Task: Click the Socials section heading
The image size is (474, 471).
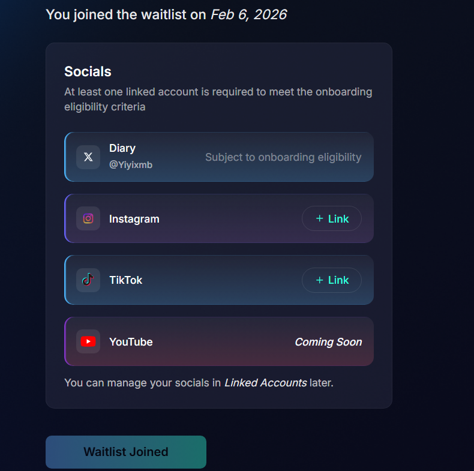Action: 88,71
